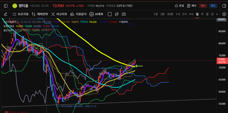Click the Dentium stock logo
The width and height of the screenshot is (228, 113).
pyautogui.click(x=15, y=6)
